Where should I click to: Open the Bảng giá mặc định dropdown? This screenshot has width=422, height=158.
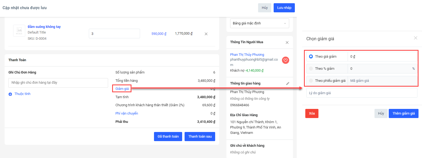coord(259,23)
